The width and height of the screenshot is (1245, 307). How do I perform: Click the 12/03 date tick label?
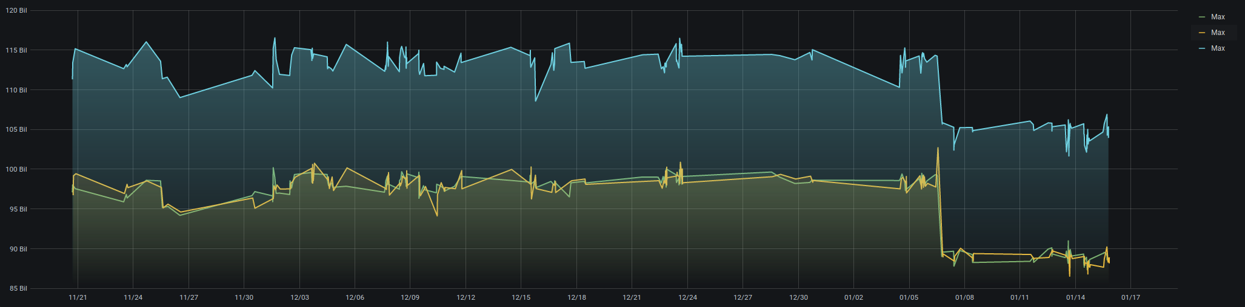(x=299, y=297)
